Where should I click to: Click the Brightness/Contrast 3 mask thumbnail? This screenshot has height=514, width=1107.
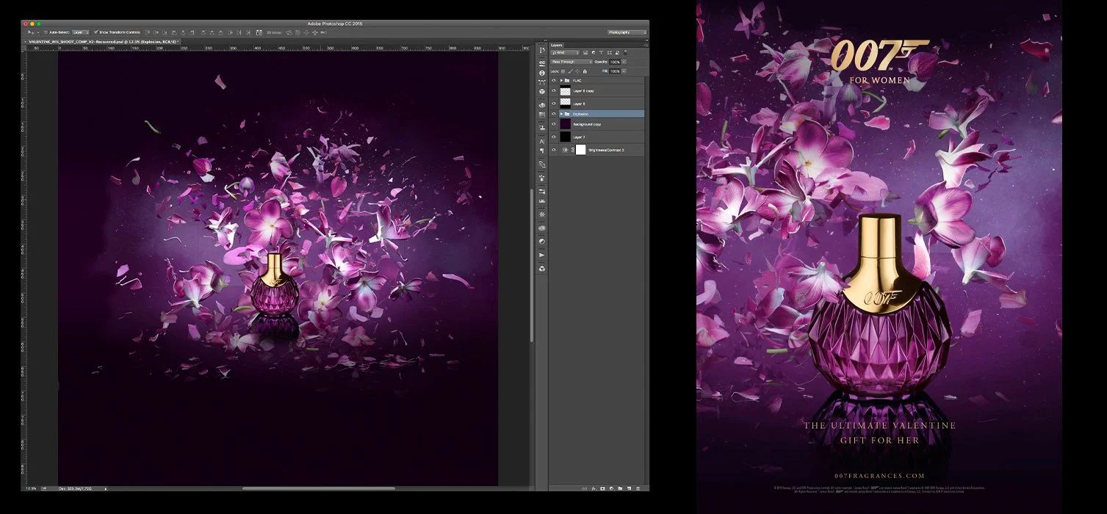point(581,150)
